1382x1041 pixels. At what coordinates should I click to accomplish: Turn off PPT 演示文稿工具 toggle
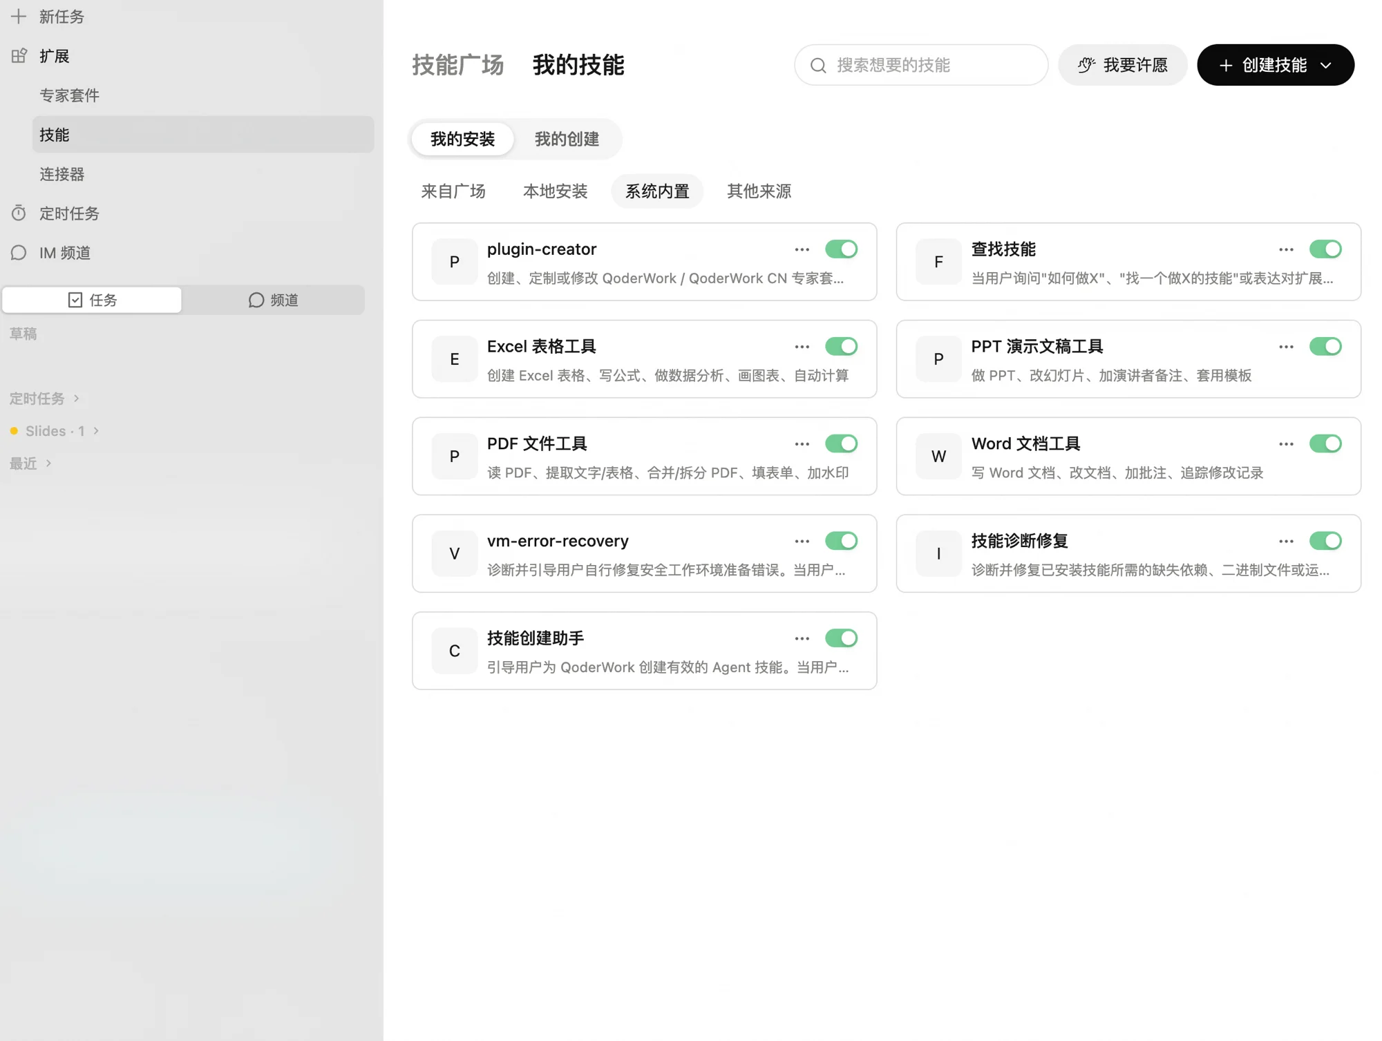click(1325, 347)
